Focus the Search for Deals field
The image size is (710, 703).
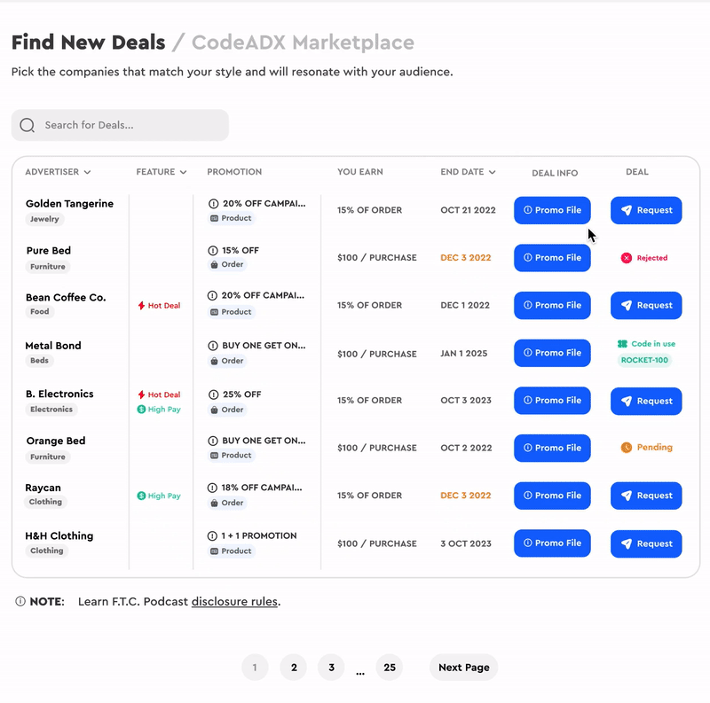point(120,125)
